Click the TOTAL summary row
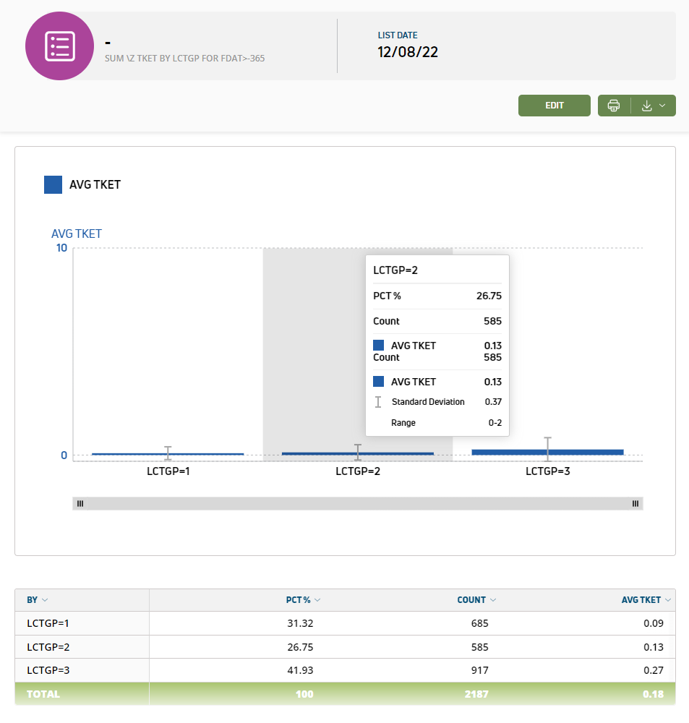The height and width of the screenshot is (723, 689). click(345, 694)
